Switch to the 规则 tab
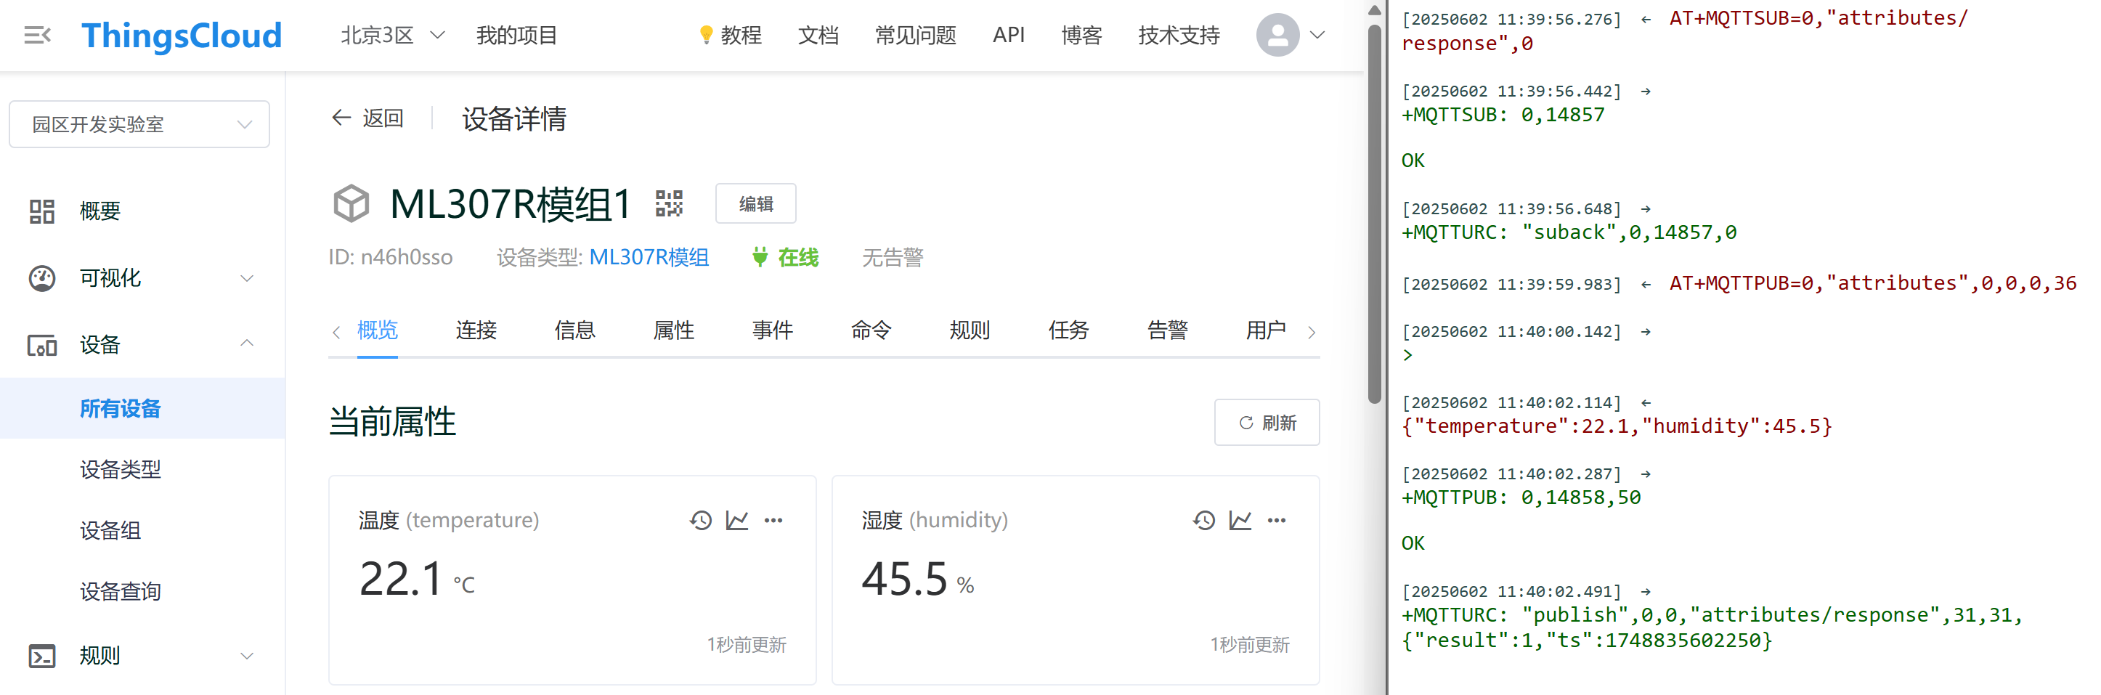 coord(970,330)
